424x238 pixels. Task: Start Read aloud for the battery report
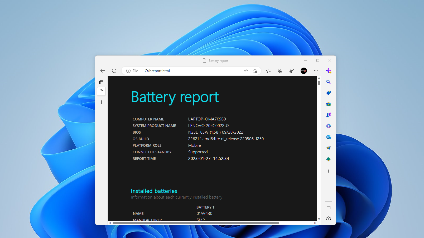click(x=245, y=70)
